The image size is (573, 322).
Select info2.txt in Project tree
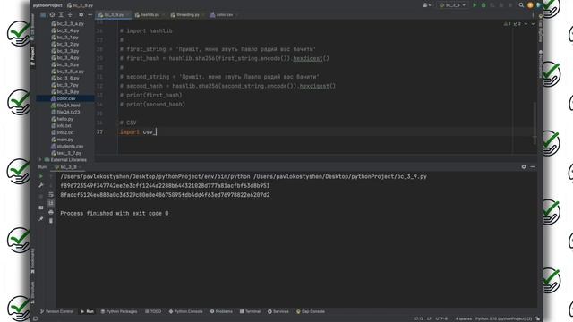(65, 132)
